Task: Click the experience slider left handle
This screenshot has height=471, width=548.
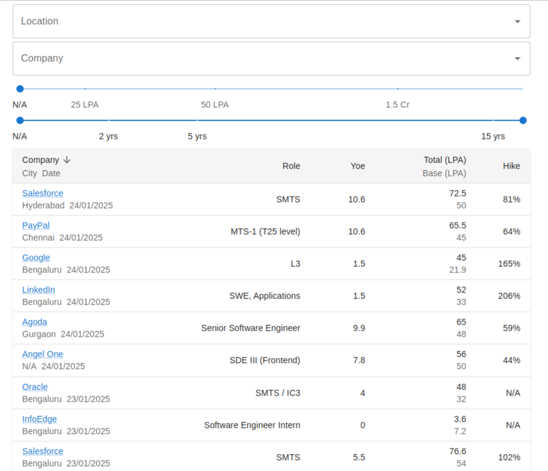Action: click(20, 120)
